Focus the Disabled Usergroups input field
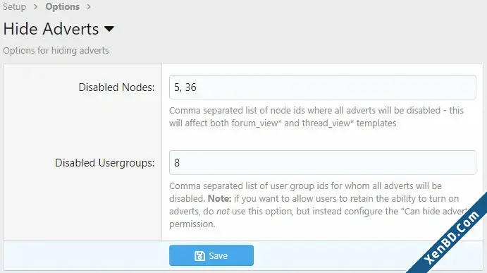 322,163
